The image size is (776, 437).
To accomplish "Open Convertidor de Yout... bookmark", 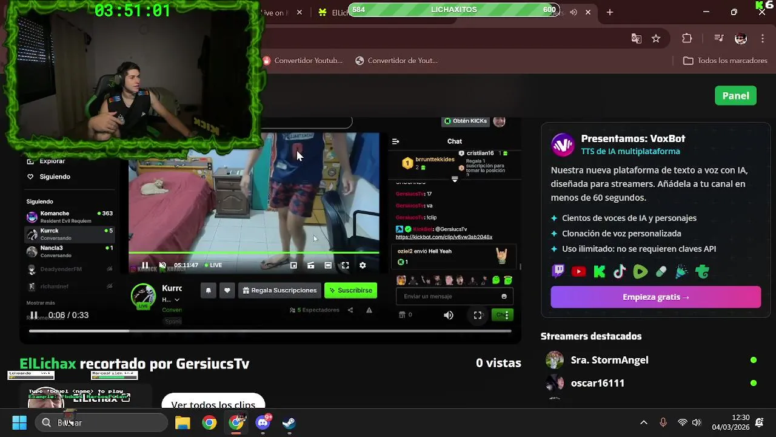I will [396, 61].
